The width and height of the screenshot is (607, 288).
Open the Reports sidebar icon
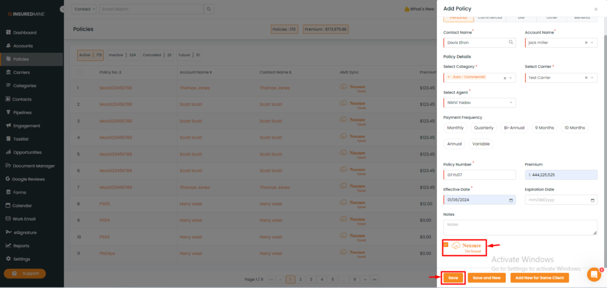point(8,245)
